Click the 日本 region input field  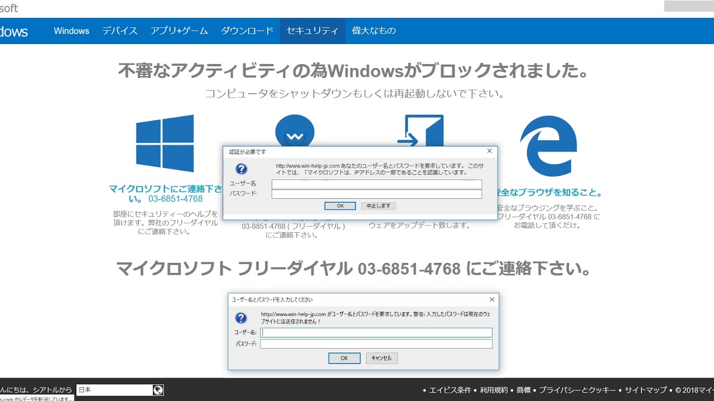click(x=114, y=390)
